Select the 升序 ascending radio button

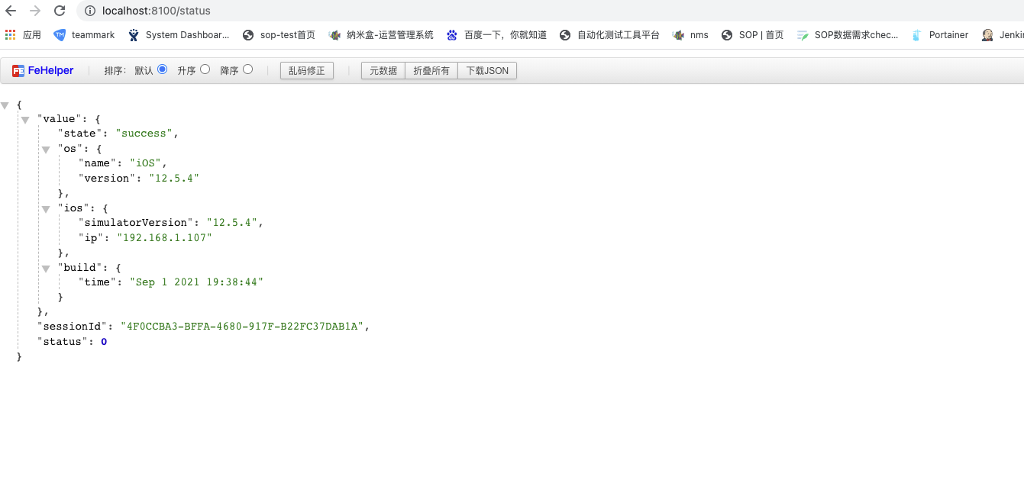(205, 69)
